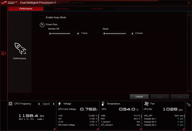Click the +5V voltage row
Screen dimensions: 192x131
[x=78, y=119]
